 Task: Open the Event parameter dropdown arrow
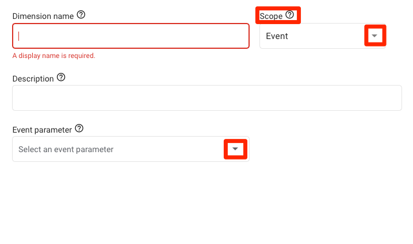(235, 149)
